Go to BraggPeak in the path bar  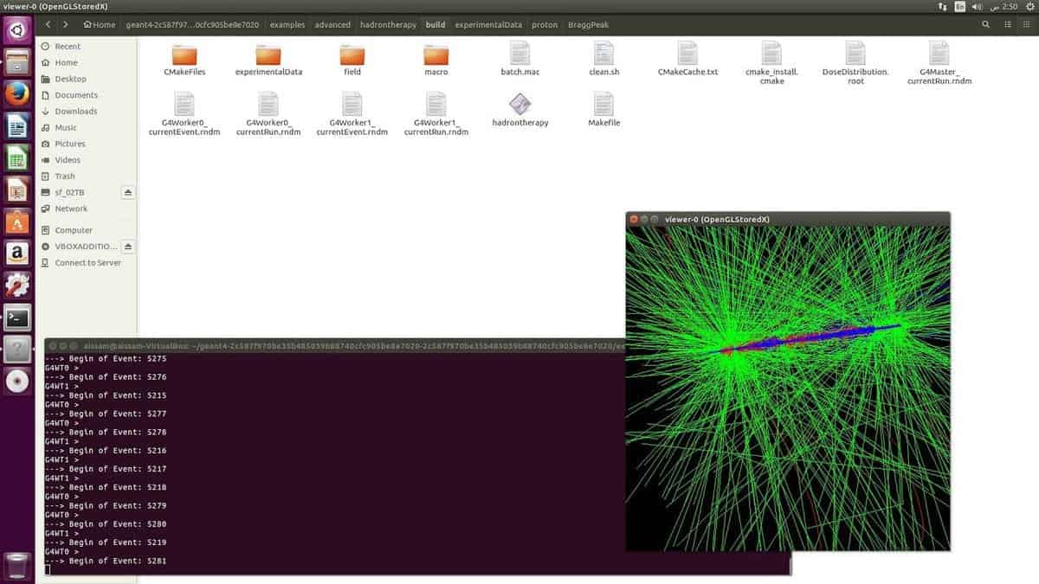coord(588,25)
